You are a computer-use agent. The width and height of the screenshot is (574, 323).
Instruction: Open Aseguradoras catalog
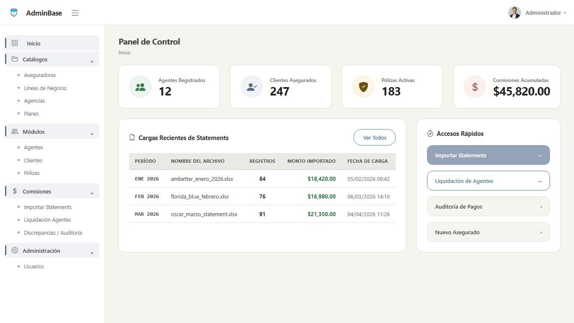click(x=40, y=75)
